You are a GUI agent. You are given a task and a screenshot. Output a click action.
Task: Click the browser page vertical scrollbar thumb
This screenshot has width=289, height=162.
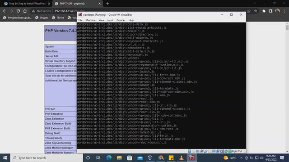[x=287, y=27]
